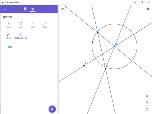The width and height of the screenshot is (152, 114).
Task: Click the round purple move pointer button
Action: [x=52, y=109]
